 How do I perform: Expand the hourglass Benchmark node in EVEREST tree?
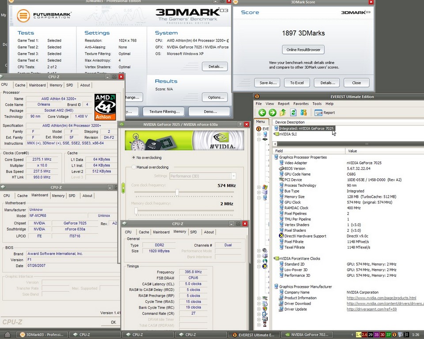click(259, 325)
